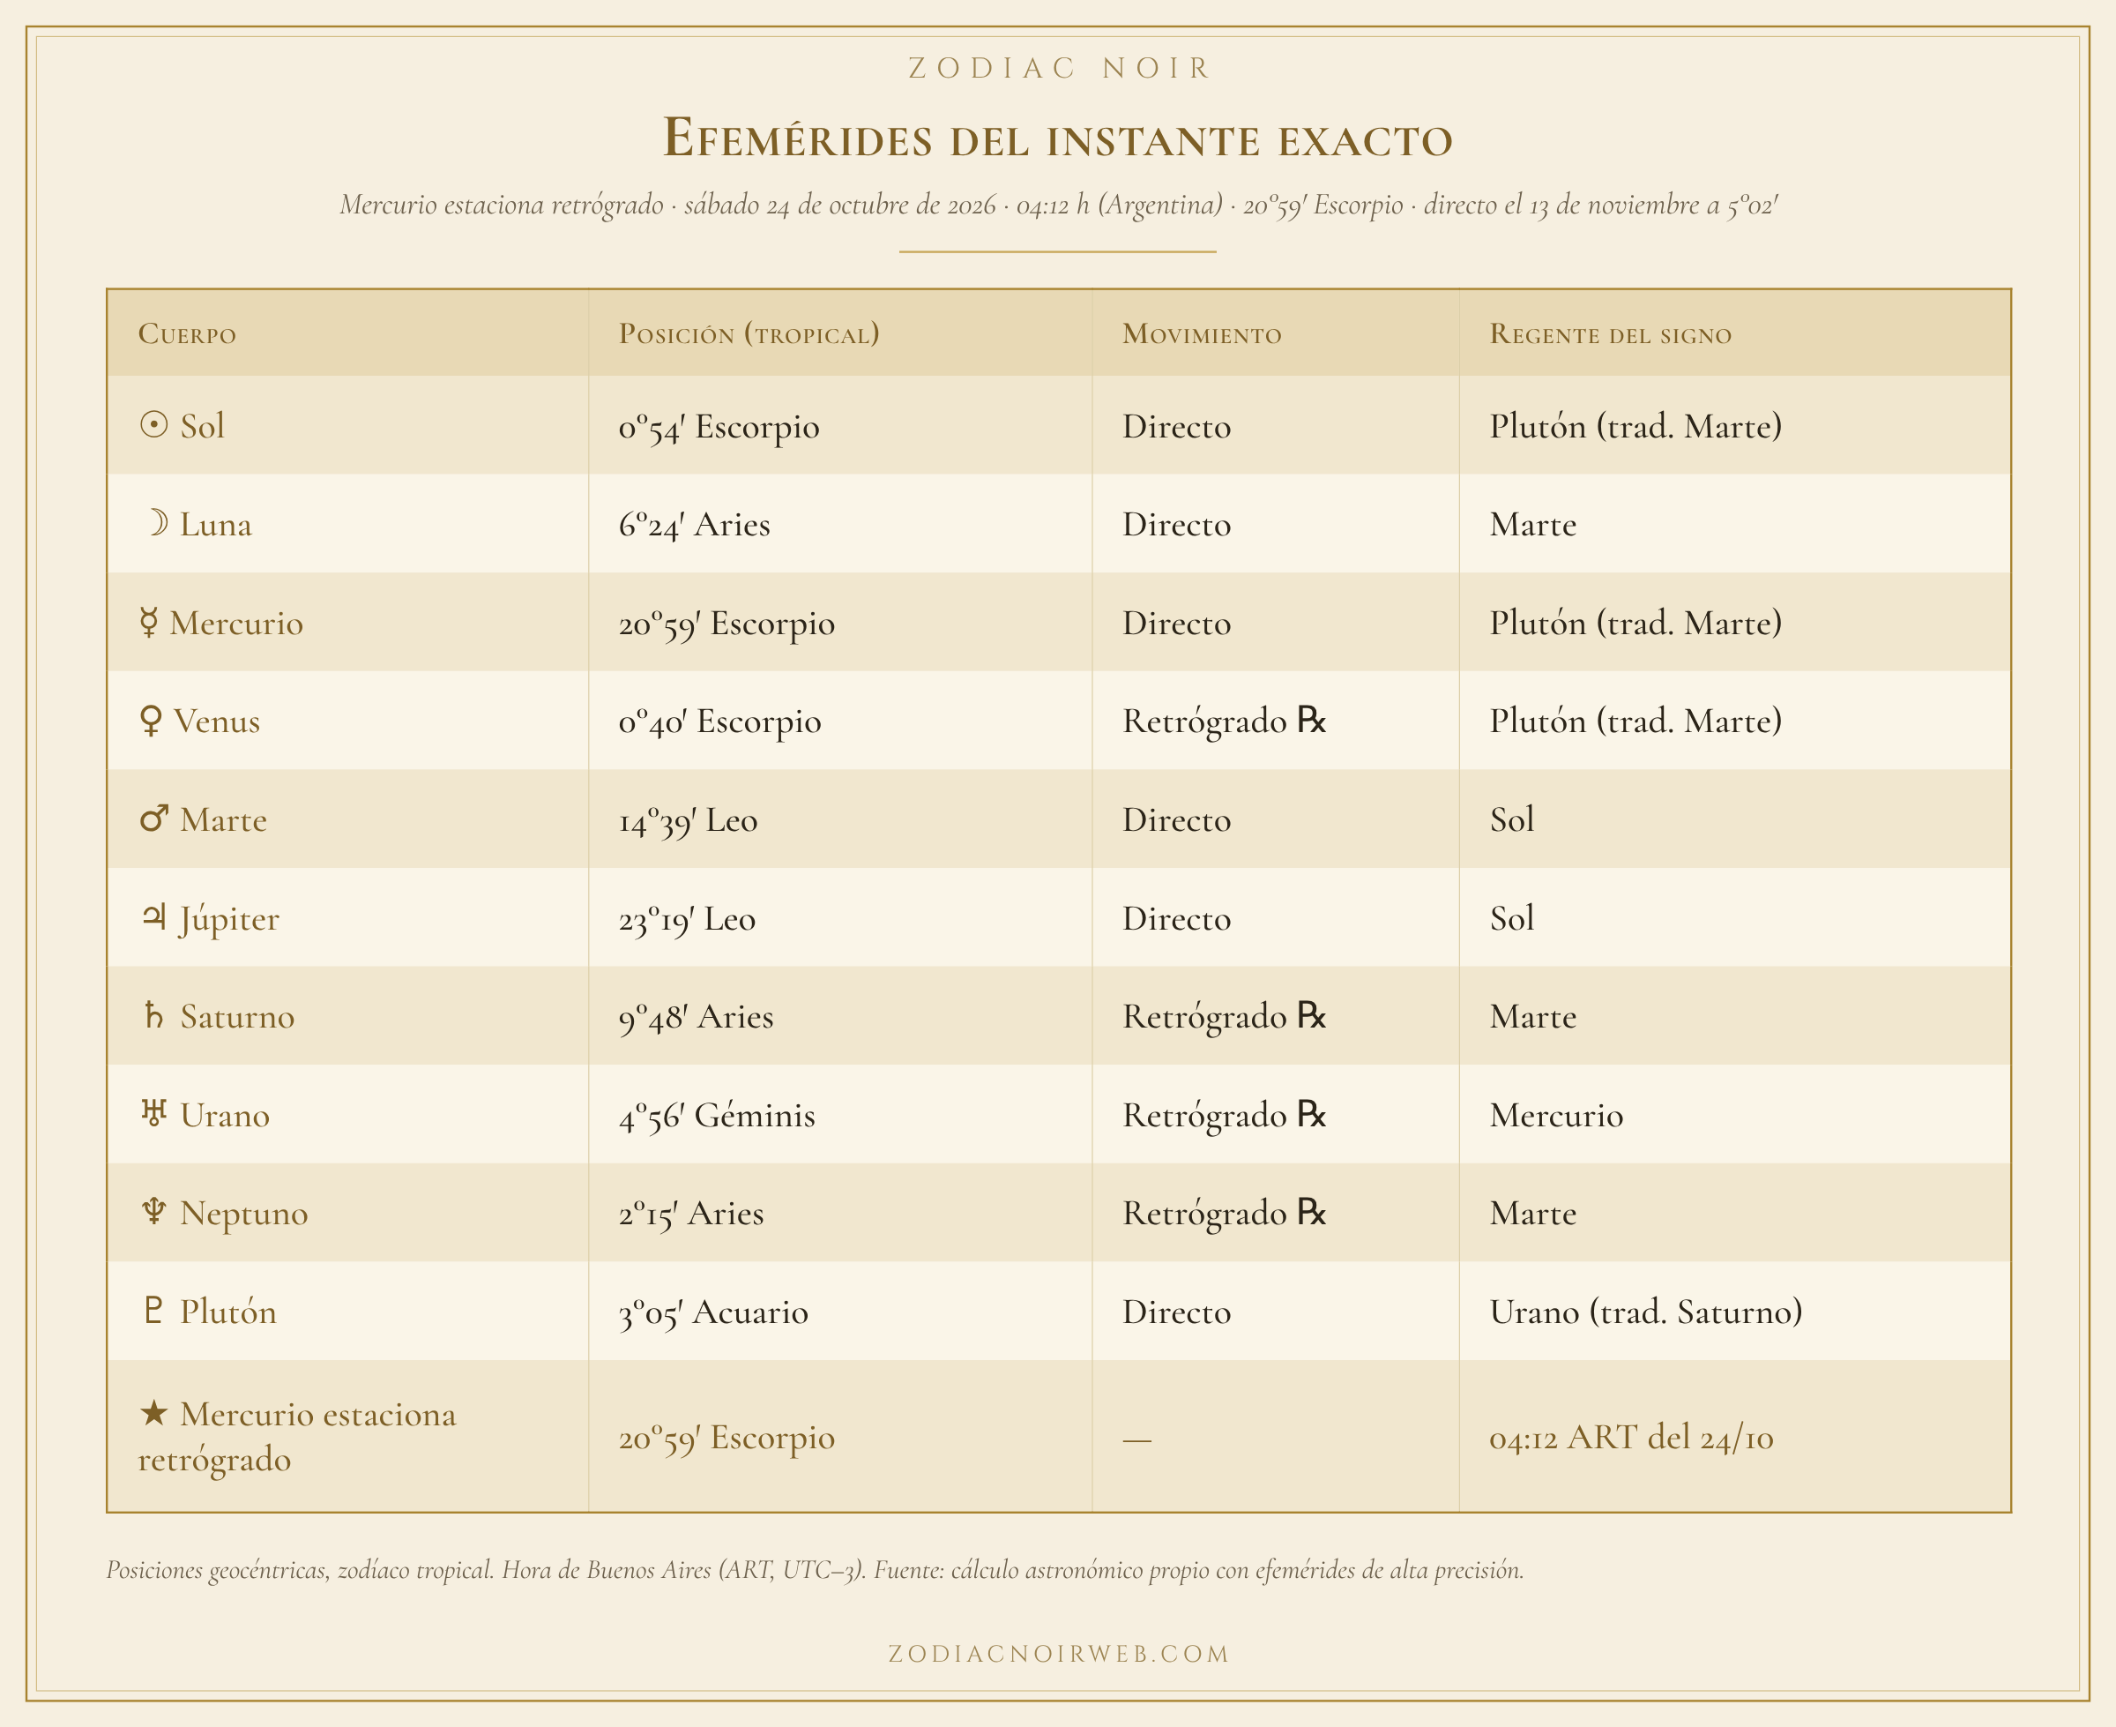Select the Regente del signo header
Screen dimensions: 2116x1727
pyautogui.click(x=1611, y=333)
